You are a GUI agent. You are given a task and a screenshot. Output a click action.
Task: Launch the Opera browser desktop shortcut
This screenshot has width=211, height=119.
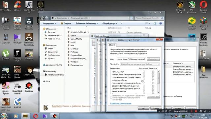(x=203, y=7)
